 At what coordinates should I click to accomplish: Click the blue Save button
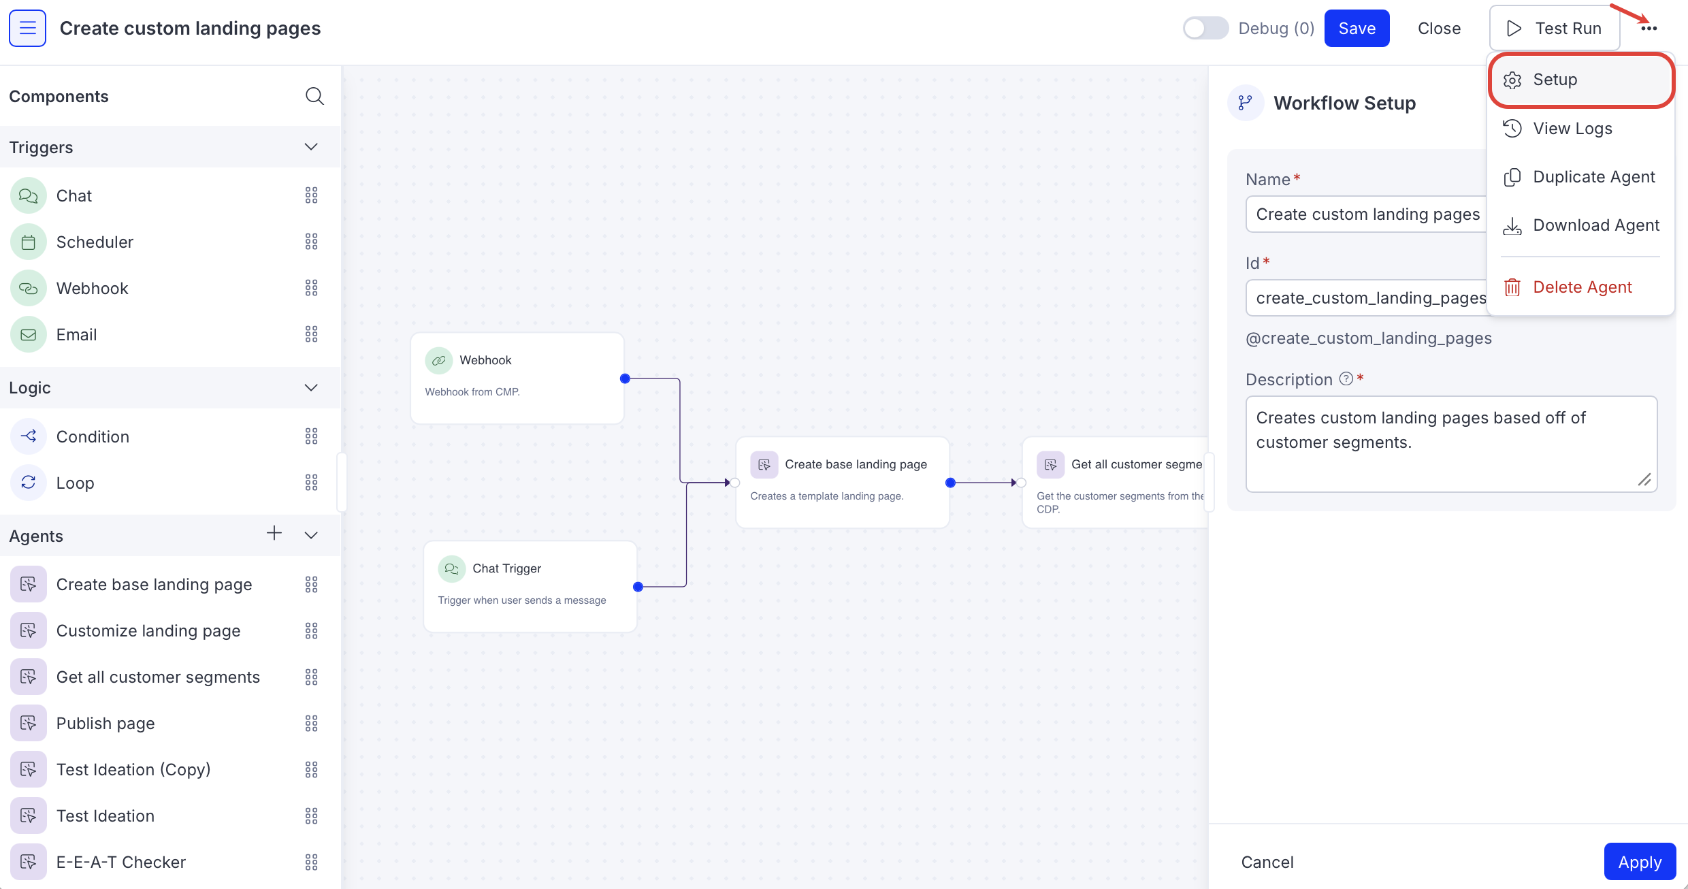[1357, 28]
